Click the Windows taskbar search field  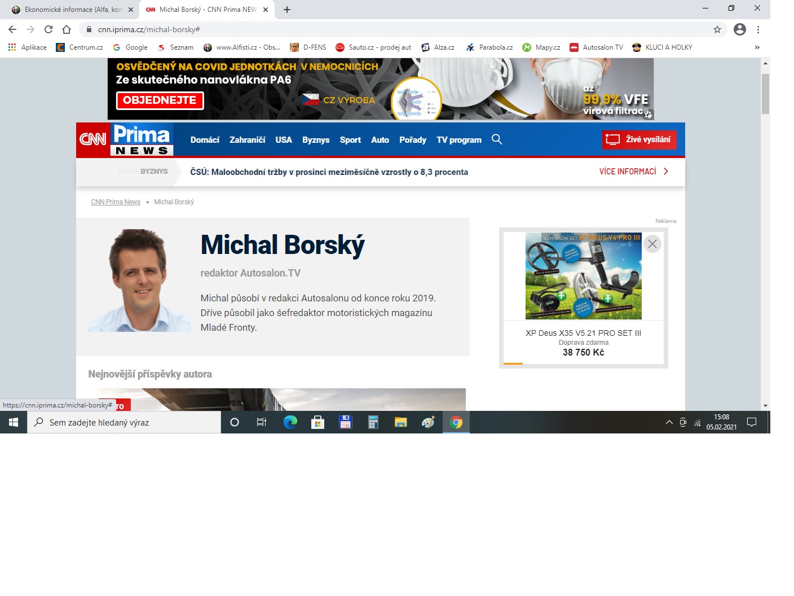pyautogui.click(x=124, y=422)
